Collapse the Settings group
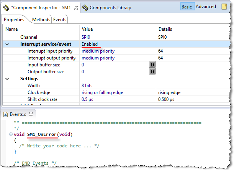This screenshot has height=170, width=234. (x=7, y=79)
